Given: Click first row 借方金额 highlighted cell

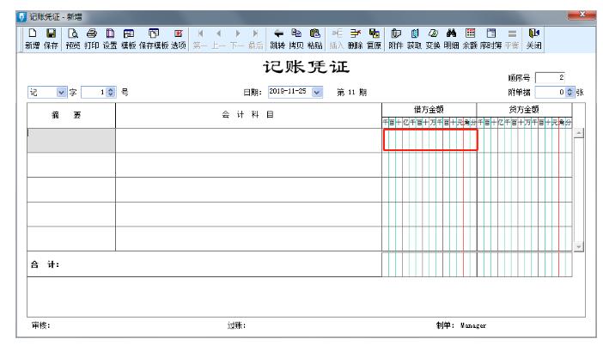Looking at the screenshot, I should pyautogui.click(x=429, y=140).
